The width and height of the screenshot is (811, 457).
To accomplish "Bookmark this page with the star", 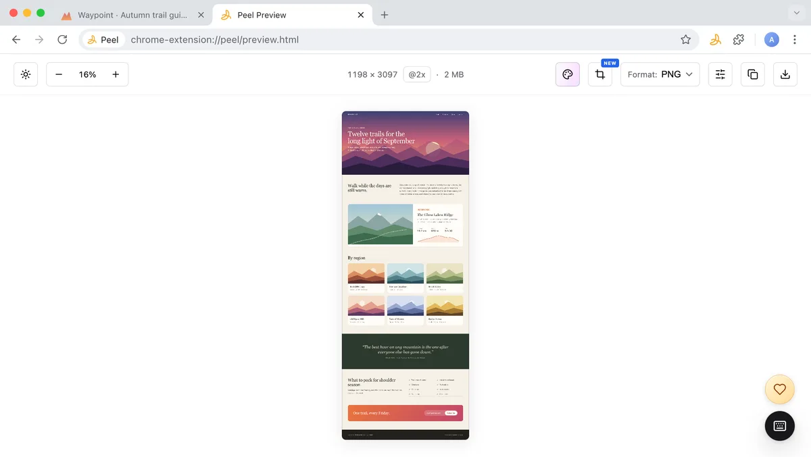I will click(686, 40).
